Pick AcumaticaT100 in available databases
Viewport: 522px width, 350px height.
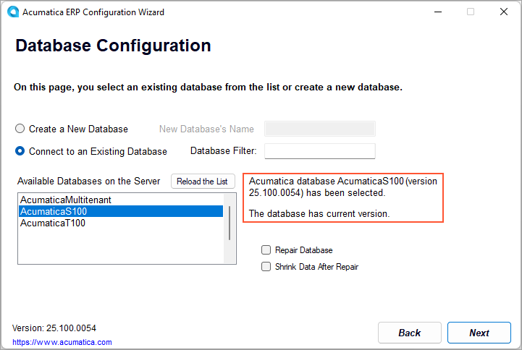coord(53,223)
